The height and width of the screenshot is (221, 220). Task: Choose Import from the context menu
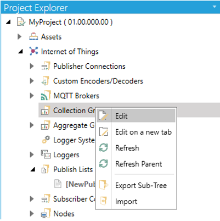tap(136, 201)
